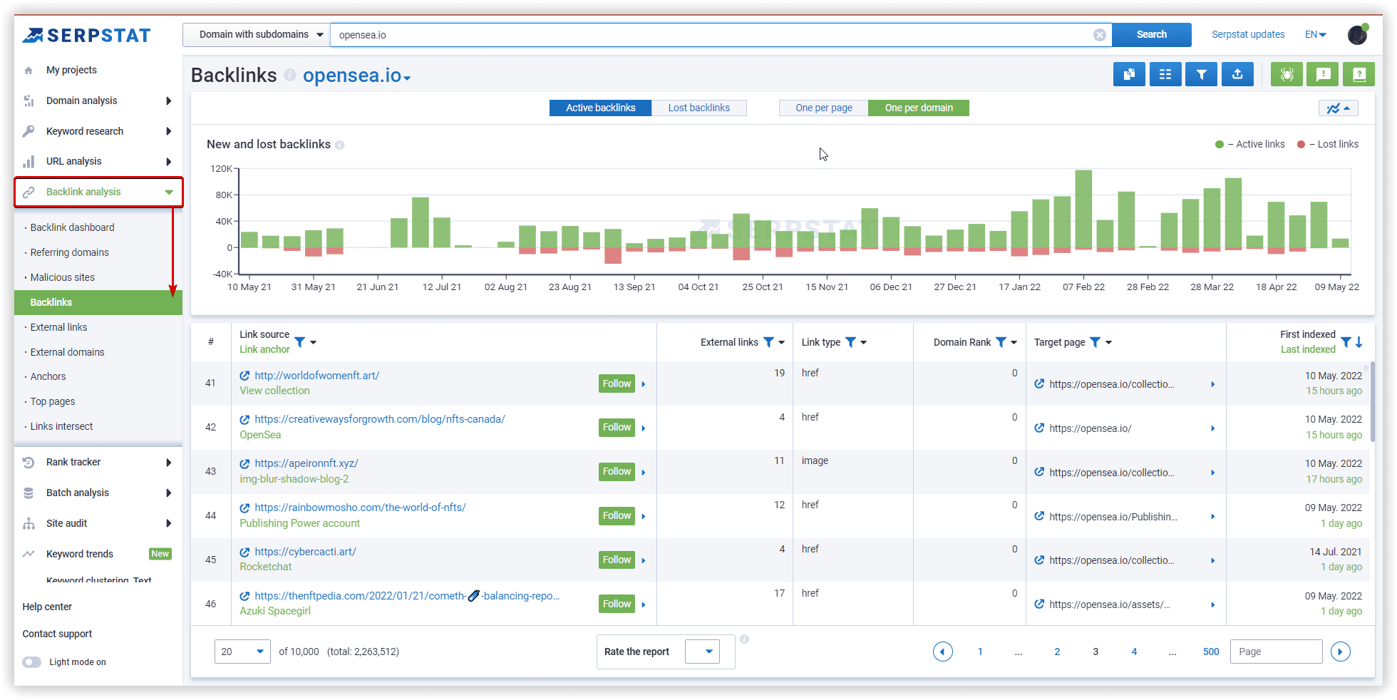The image size is (1397, 700).
Task: Open My projects
Action: pos(71,70)
